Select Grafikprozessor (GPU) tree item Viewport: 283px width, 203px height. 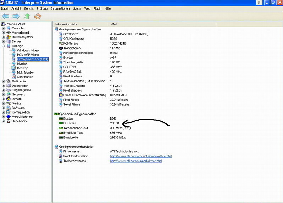pos(33,59)
